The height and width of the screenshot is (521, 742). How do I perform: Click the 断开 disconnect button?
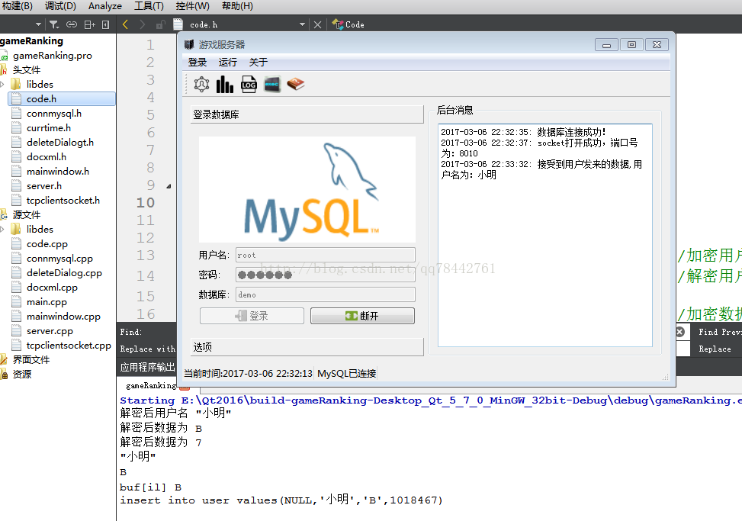(x=362, y=316)
